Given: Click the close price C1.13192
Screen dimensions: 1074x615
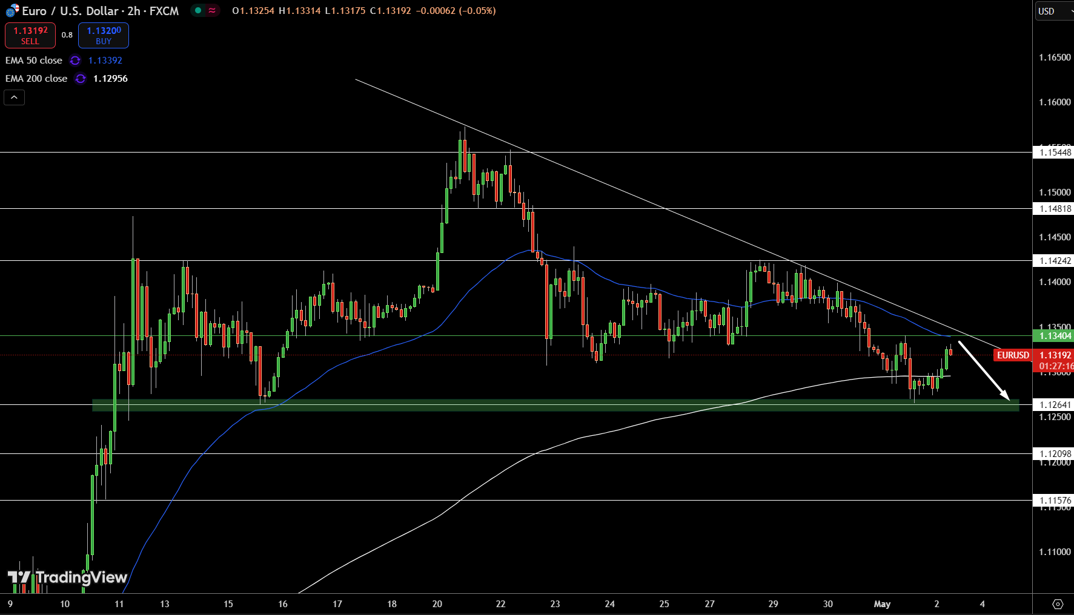Looking at the screenshot, I should (x=391, y=11).
